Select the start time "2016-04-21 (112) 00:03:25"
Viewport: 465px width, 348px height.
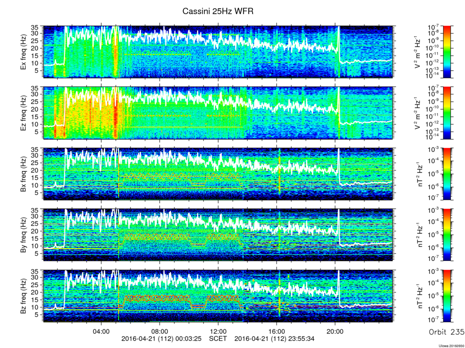click(x=162, y=338)
